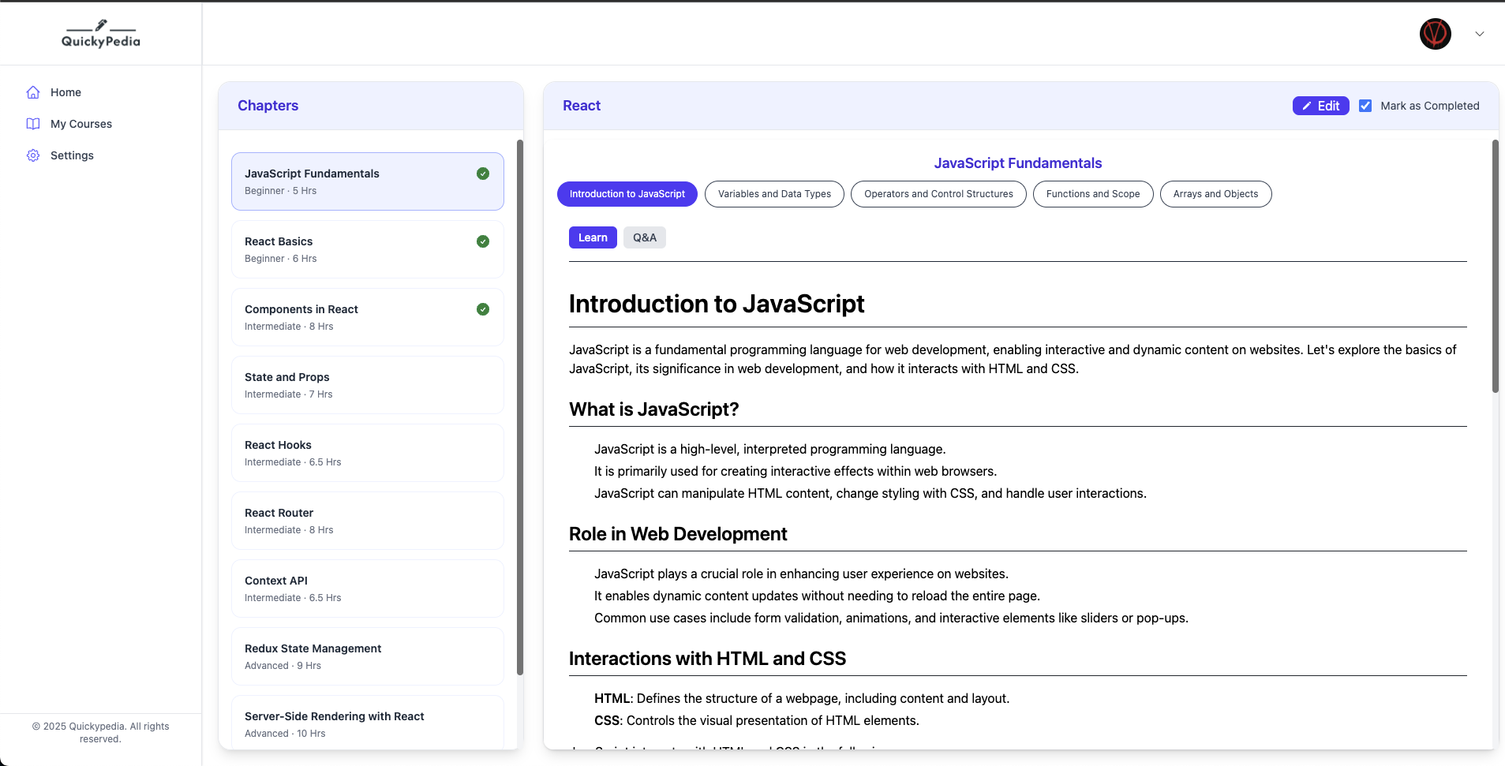Click the What is JavaScript? heading

click(654, 409)
